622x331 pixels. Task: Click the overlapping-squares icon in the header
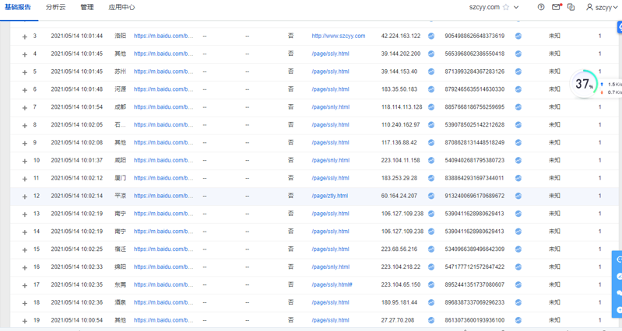(571, 7)
